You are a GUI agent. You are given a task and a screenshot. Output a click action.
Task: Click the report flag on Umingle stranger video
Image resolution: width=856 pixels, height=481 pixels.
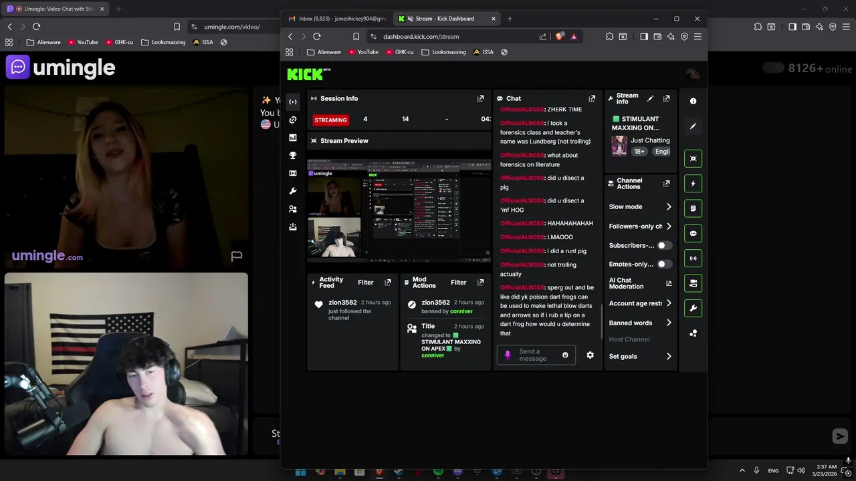[236, 256]
